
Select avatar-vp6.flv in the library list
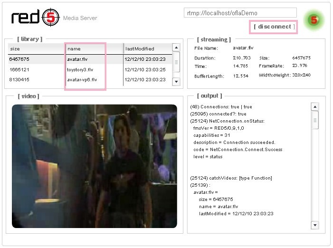82,80
